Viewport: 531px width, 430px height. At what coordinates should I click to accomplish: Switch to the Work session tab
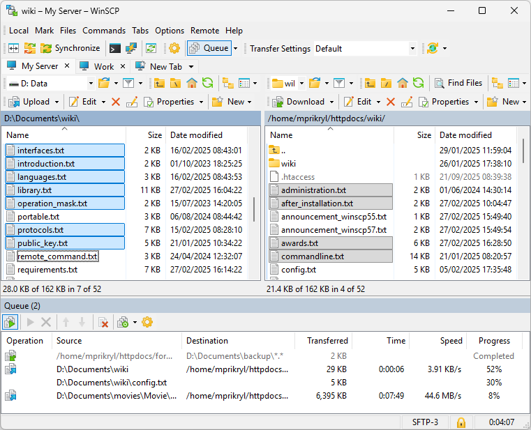point(103,66)
